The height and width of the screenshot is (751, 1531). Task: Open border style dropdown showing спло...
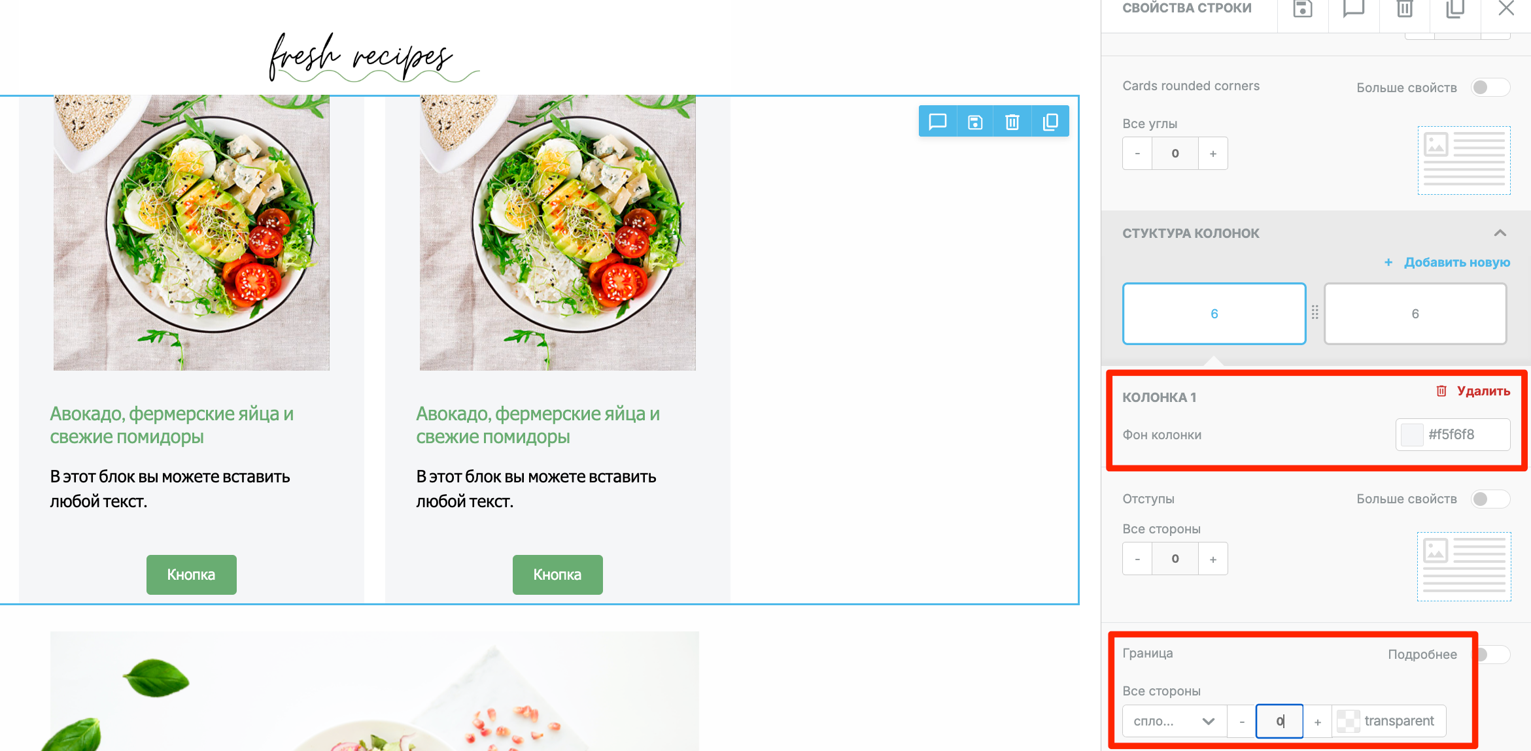[x=1175, y=721]
